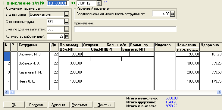
Task: Open the Рассчитать menu button
Action: pyautogui.click(x=82, y=105)
